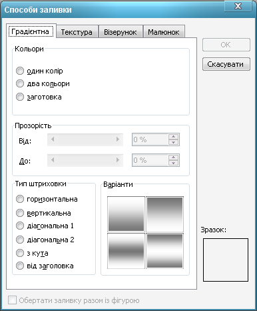Select 'два кольори' radio button
Image resolution: width=257 pixels, height=311 pixels.
coord(20,83)
